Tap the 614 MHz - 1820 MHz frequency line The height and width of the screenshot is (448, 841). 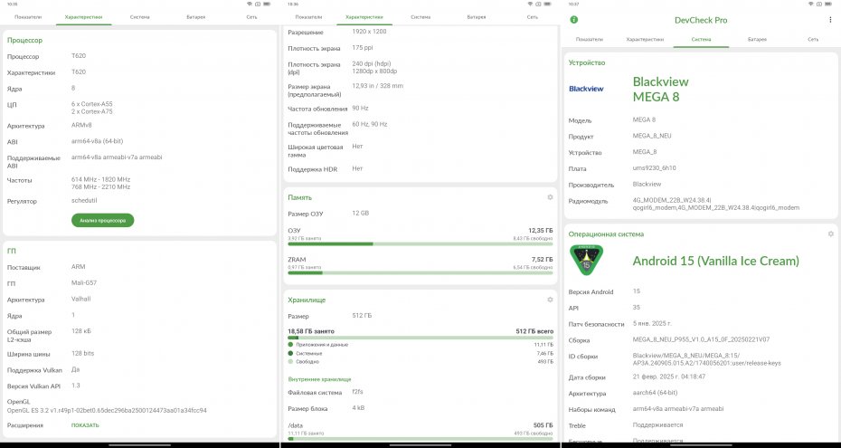tap(101, 179)
